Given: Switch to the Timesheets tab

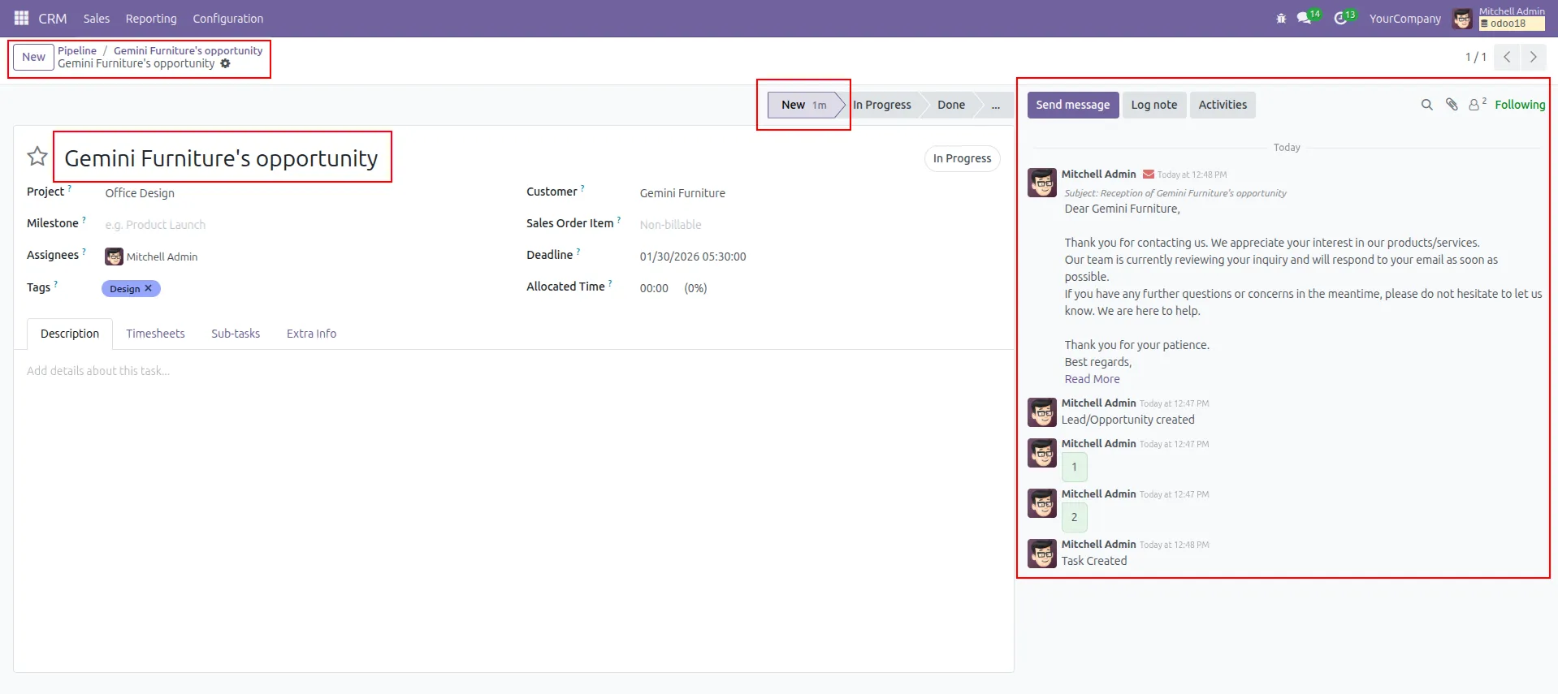Looking at the screenshot, I should tap(155, 334).
